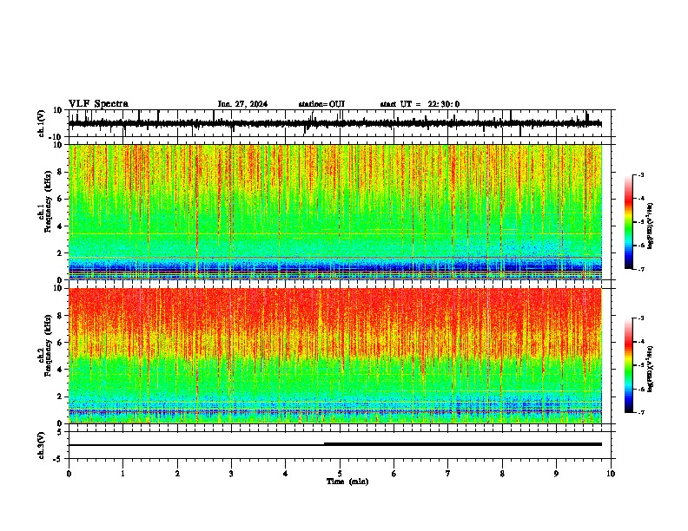The width and height of the screenshot is (688, 531).
Task: Click inside the ch.2 frequency spectrogram
Action: (335, 356)
